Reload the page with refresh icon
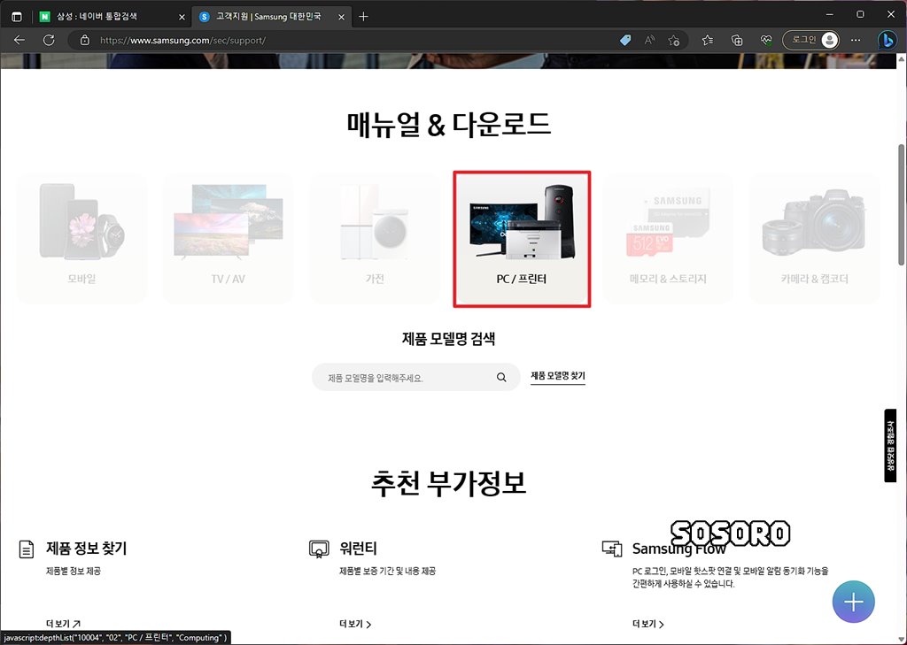The width and height of the screenshot is (907, 645). [x=50, y=40]
